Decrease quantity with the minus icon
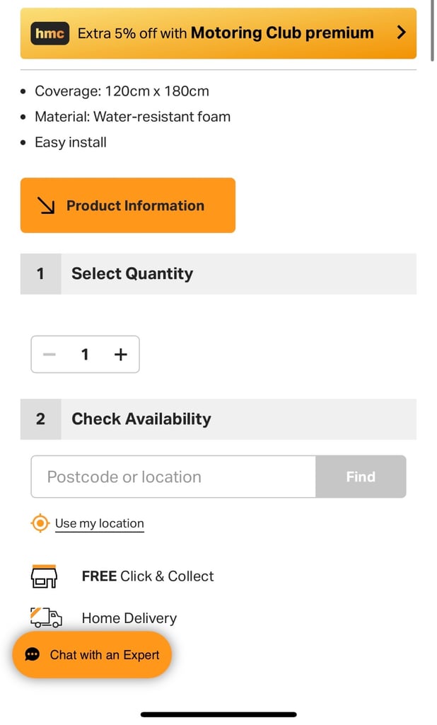 click(x=49, y=355)
